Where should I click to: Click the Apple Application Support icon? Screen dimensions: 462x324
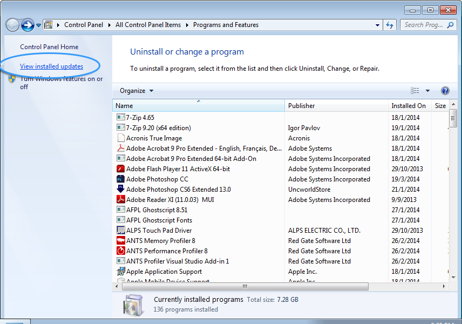click(120, 271)
